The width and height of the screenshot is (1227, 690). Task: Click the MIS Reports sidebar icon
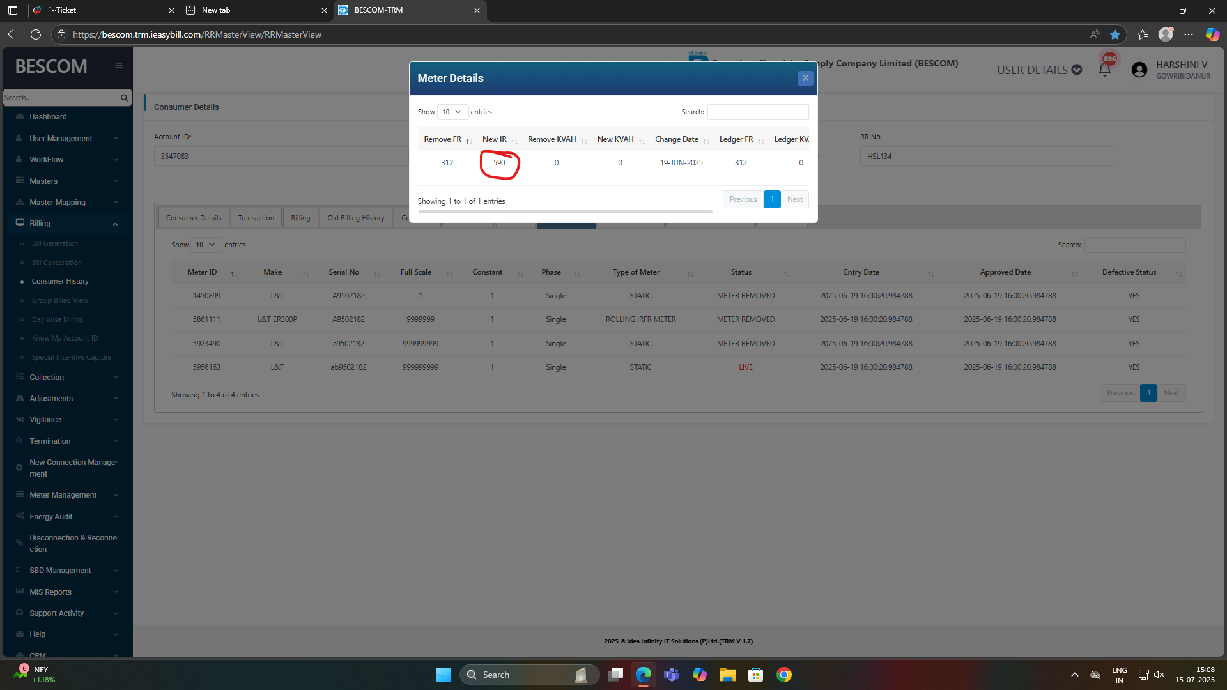click(x=19, y=592)
